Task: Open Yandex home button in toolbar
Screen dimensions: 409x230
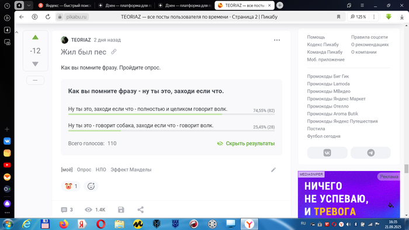Action: pos(34,17)
